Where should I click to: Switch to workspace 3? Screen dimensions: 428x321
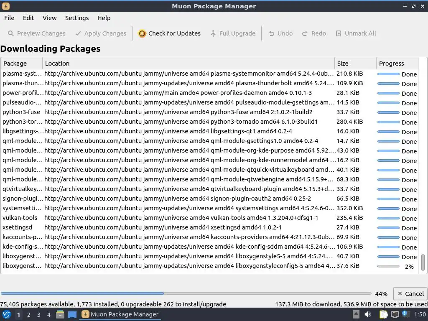[x=38, y=315]
